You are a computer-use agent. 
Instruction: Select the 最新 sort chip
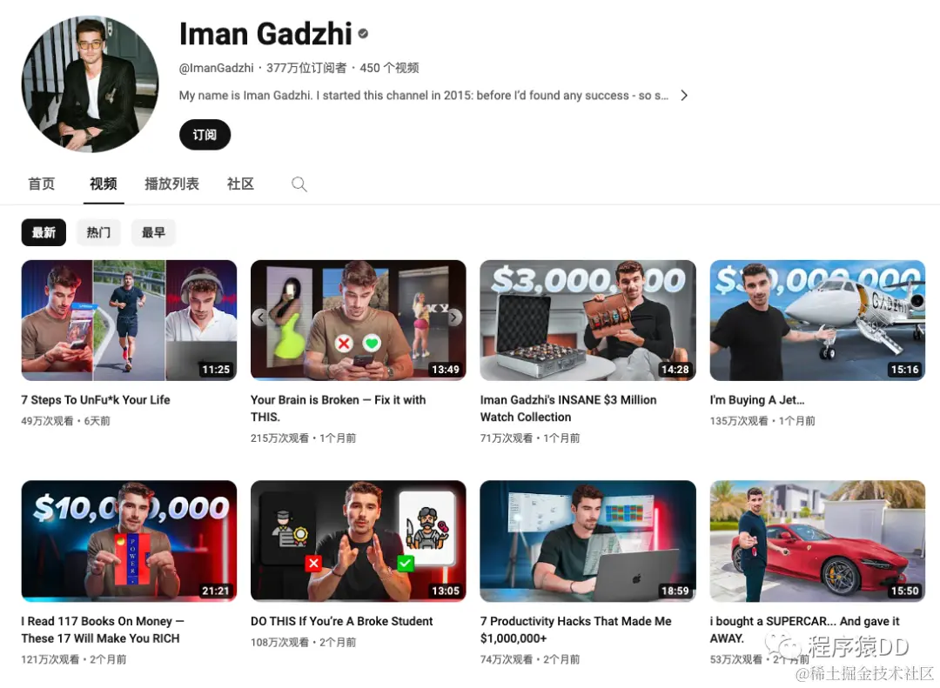coord(44,232)
